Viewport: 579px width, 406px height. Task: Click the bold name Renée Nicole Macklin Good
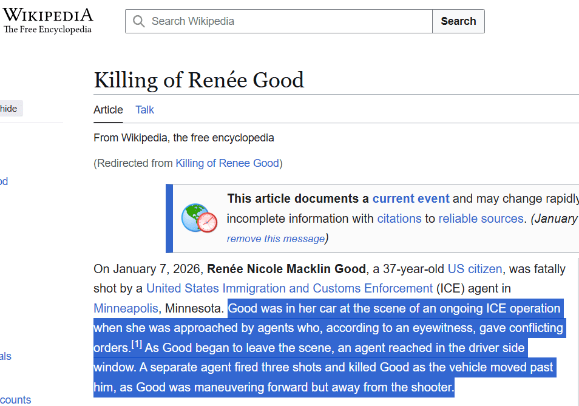point(286,269)
